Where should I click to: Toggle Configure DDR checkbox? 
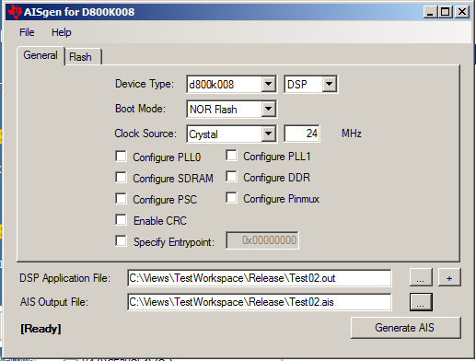(x=231, y=177)
